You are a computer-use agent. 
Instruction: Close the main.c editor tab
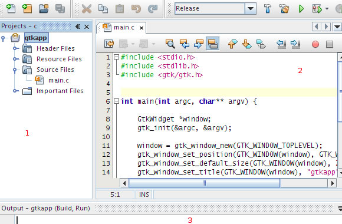142,28
